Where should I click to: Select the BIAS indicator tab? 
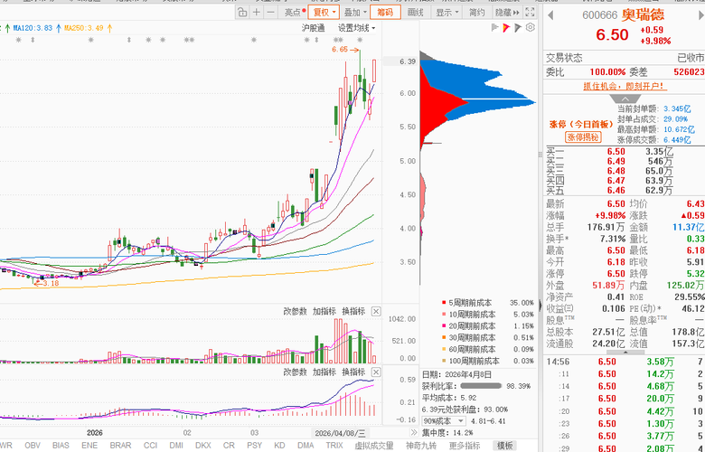(61, 446)
